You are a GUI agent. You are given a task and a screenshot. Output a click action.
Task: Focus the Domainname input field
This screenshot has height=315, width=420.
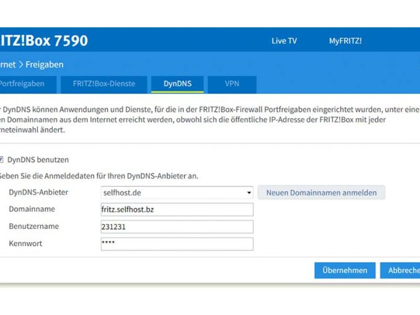pyautogui.click(x=177, y=210)
